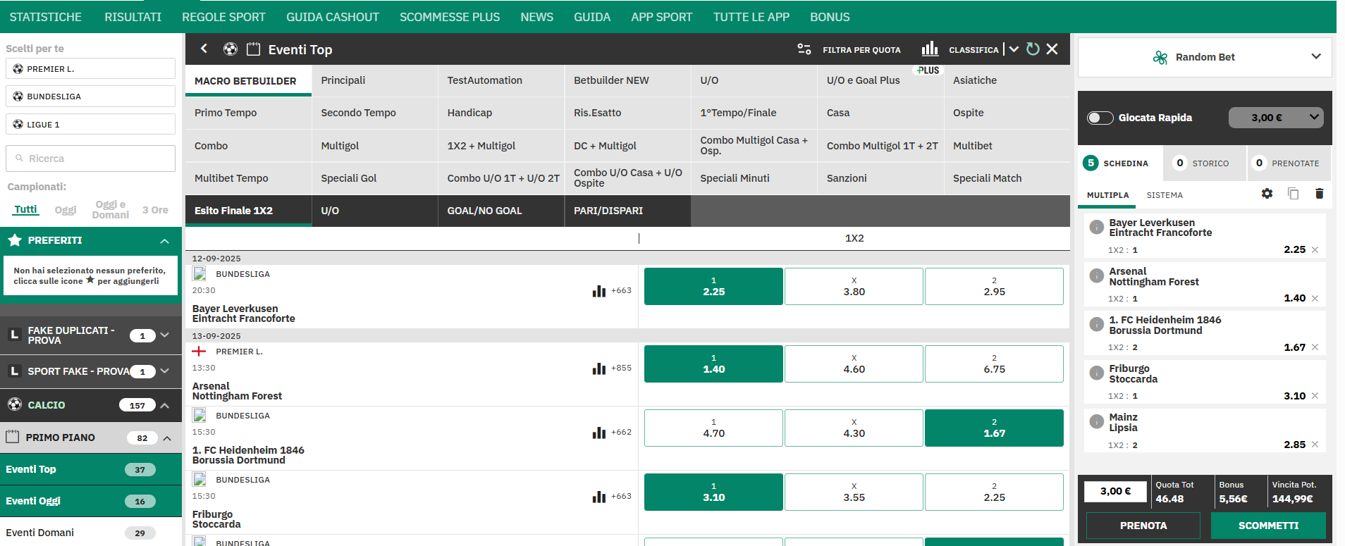The image size is (1345, 546).
Task: Click the copy betslip icon
Action: (x=1293, y=194)
